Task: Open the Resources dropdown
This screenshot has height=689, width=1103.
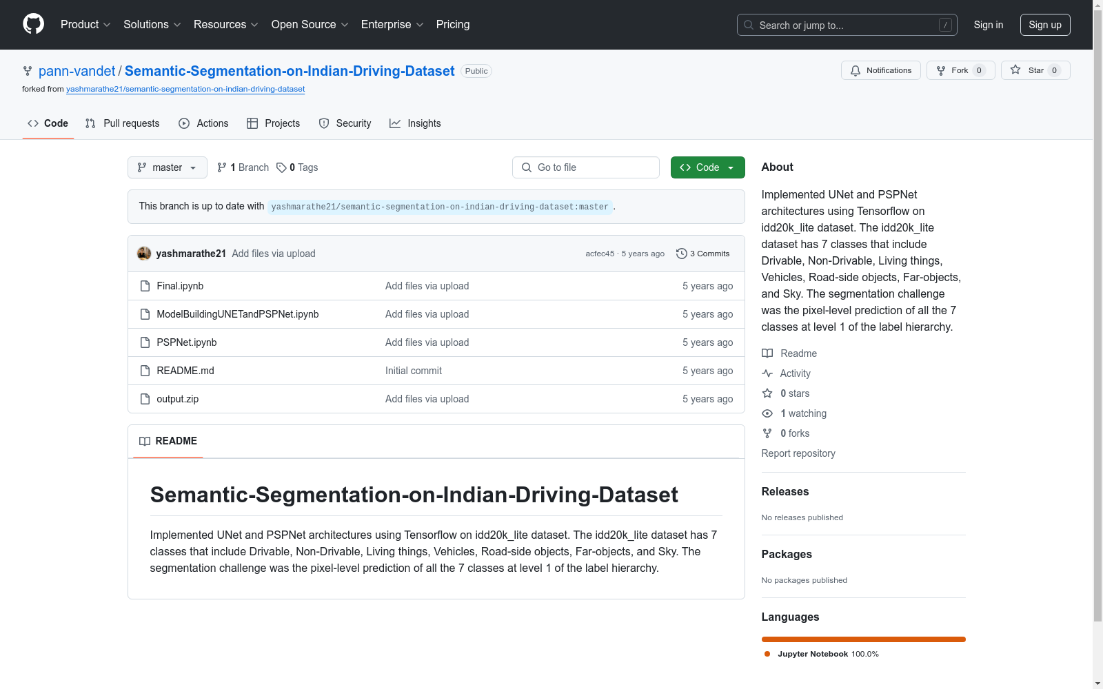Action: tap(226, 25)
